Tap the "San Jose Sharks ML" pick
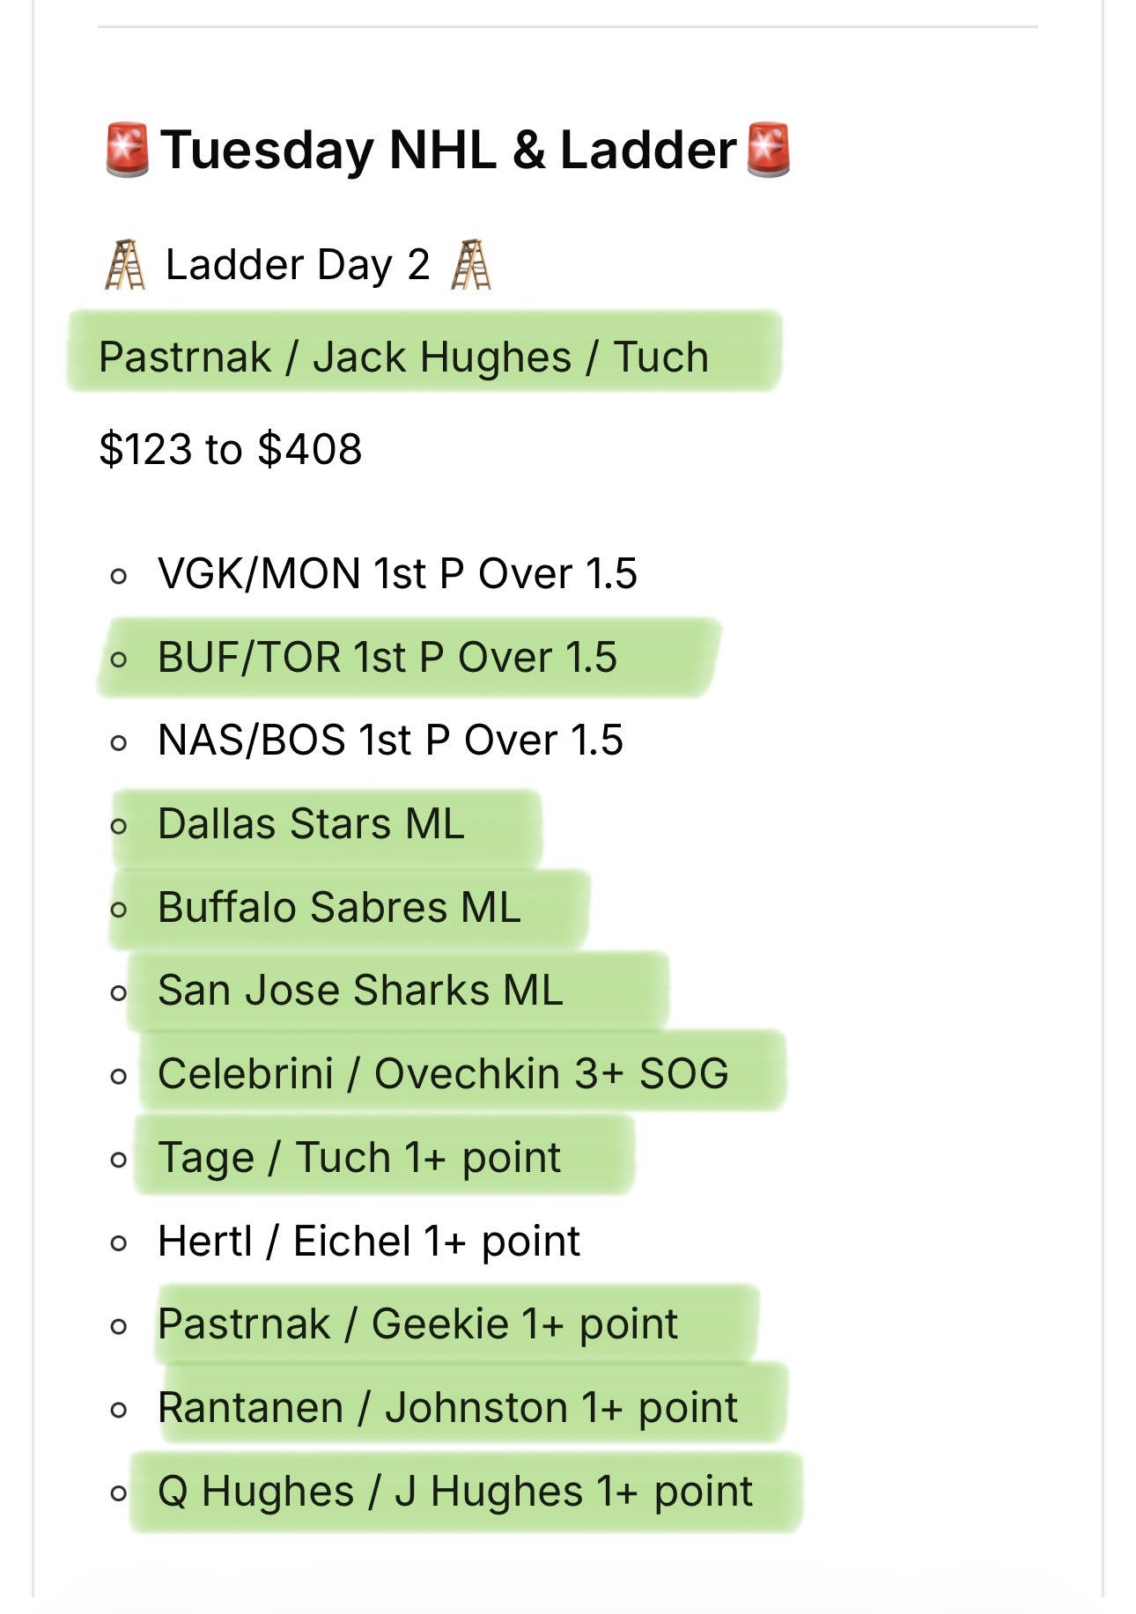The width and height of the screenshot is (1136, 1614). 360,991
